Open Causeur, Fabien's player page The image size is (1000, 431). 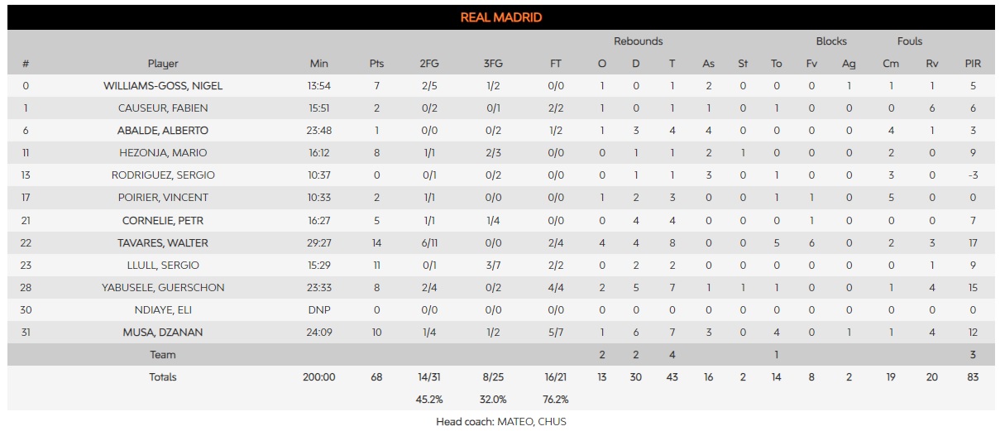tap(163, 108)
